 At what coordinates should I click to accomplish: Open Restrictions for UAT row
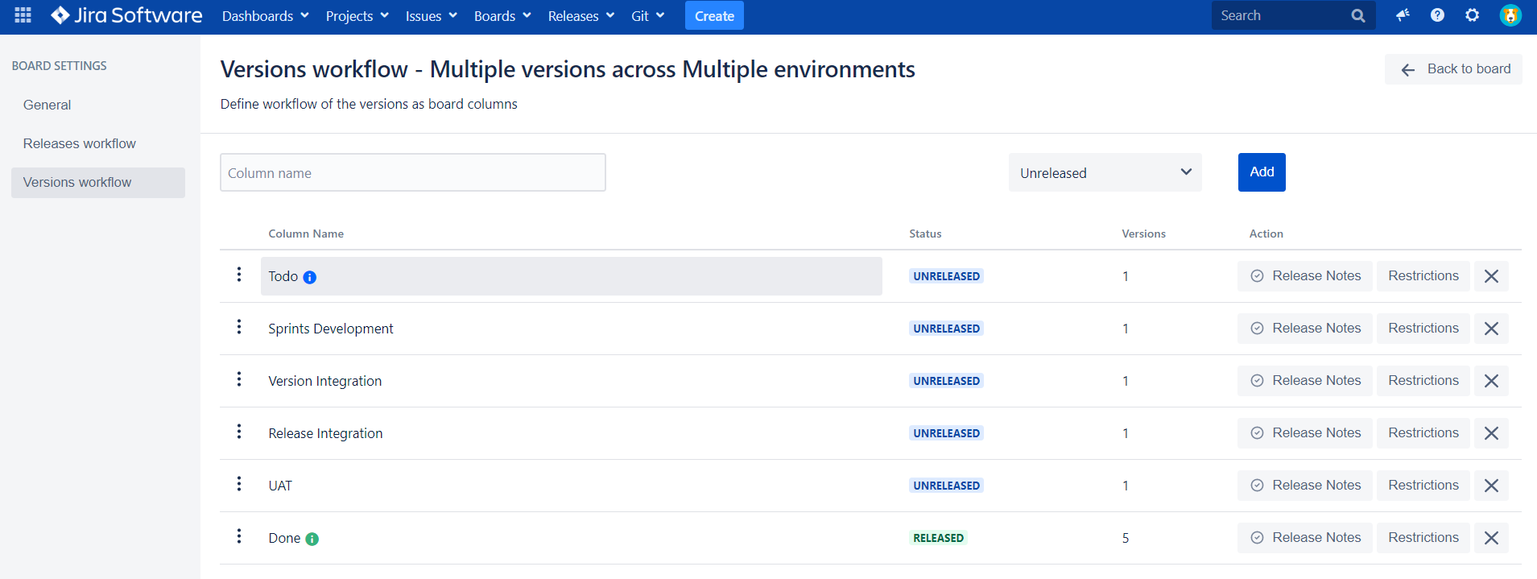(x=1423, y=486)
